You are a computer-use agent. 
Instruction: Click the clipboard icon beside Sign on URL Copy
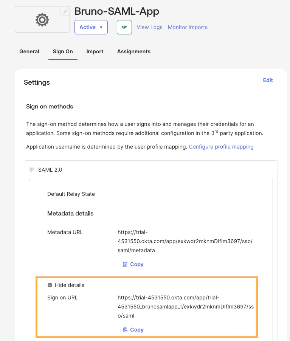click(125, 329)
